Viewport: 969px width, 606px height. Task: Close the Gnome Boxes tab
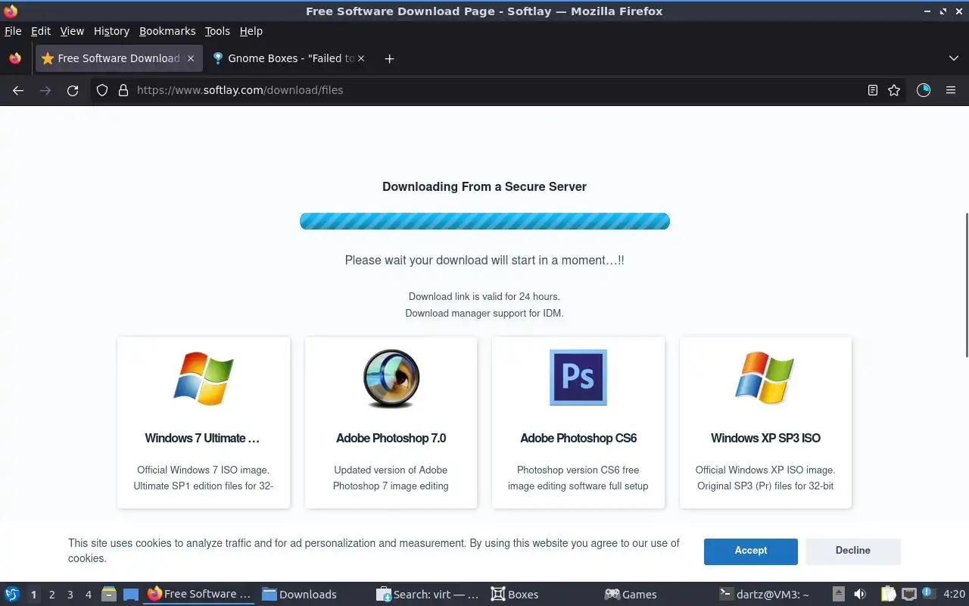click(361, 58)
